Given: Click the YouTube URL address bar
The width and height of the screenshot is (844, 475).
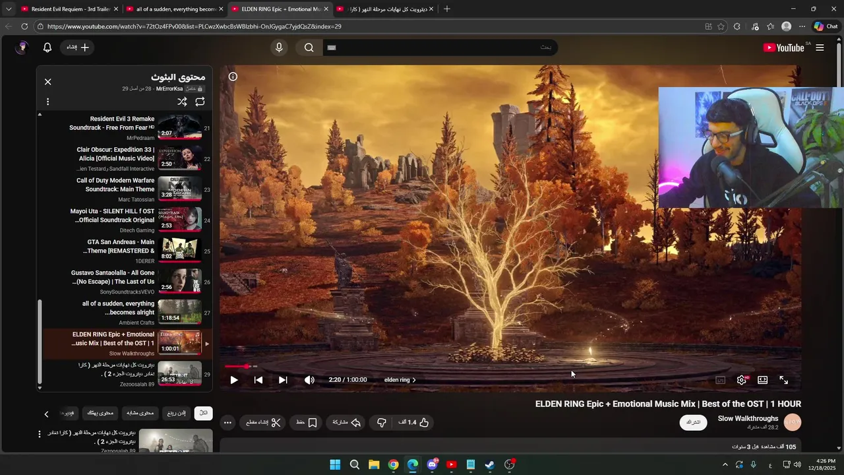Looking at the screenshot, I should click(369, 26).
